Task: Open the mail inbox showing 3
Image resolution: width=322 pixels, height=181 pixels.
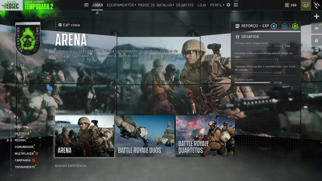Action: pyautogui.click(x=316, y=28)
